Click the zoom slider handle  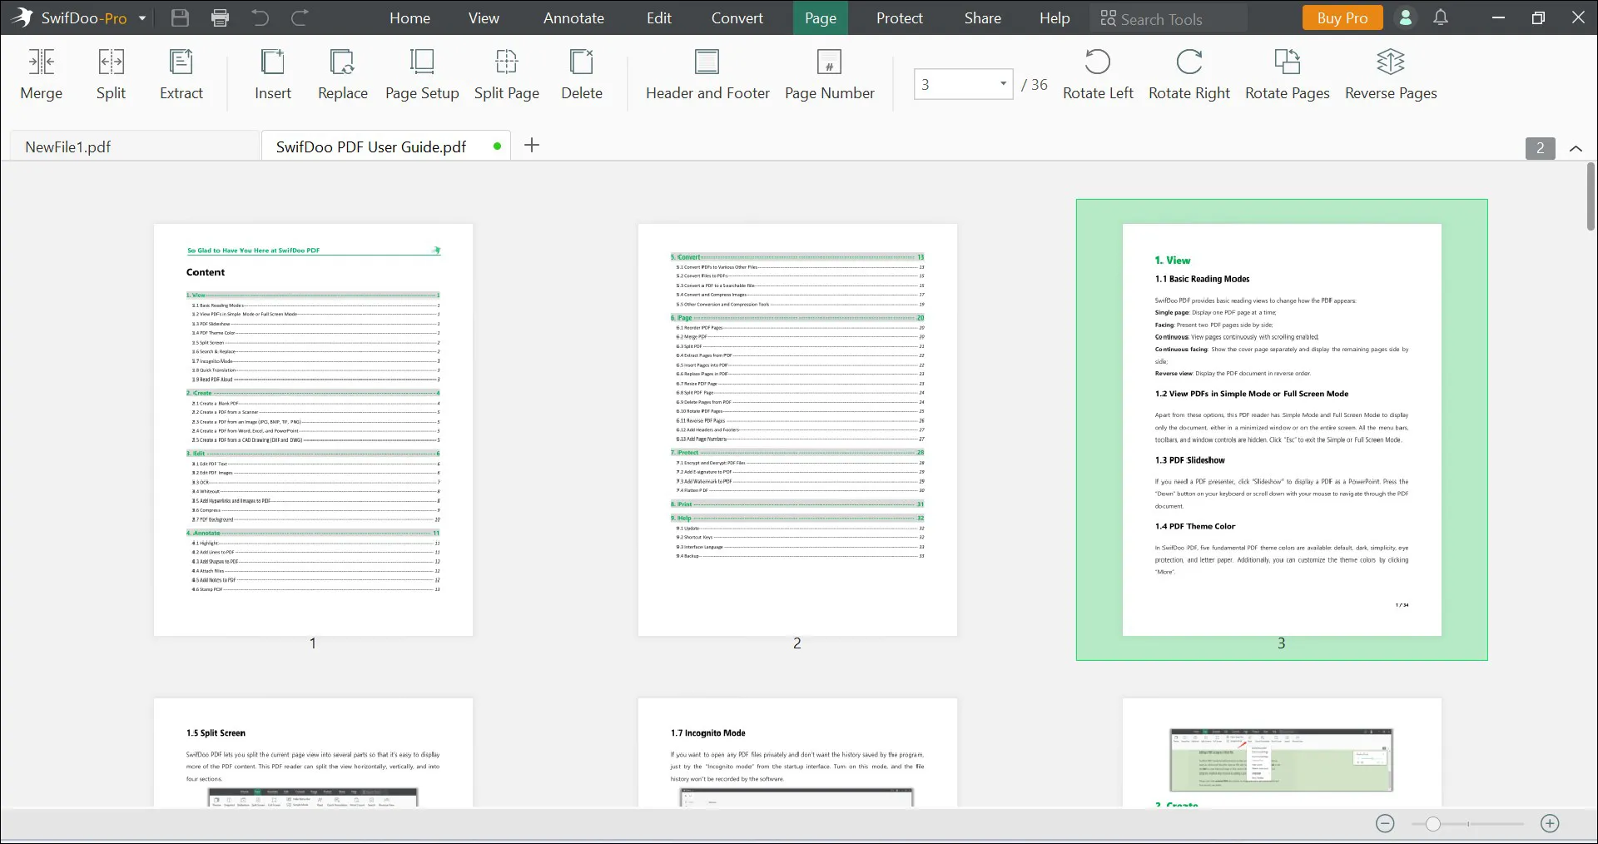tap(1432, 824)
